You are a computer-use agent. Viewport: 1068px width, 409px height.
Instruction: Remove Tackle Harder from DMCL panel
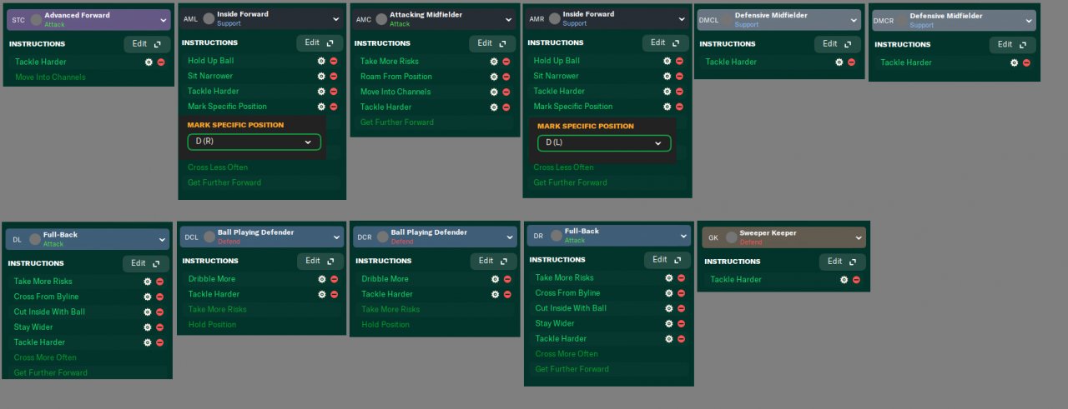852,62
